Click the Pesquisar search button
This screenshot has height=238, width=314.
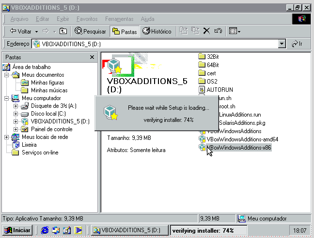[x=90, y=31]
